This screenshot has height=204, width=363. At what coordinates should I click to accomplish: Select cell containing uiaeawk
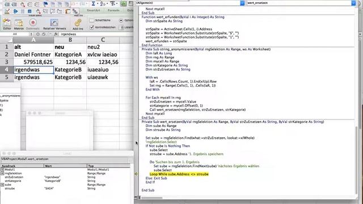click(x=103, y=77)
